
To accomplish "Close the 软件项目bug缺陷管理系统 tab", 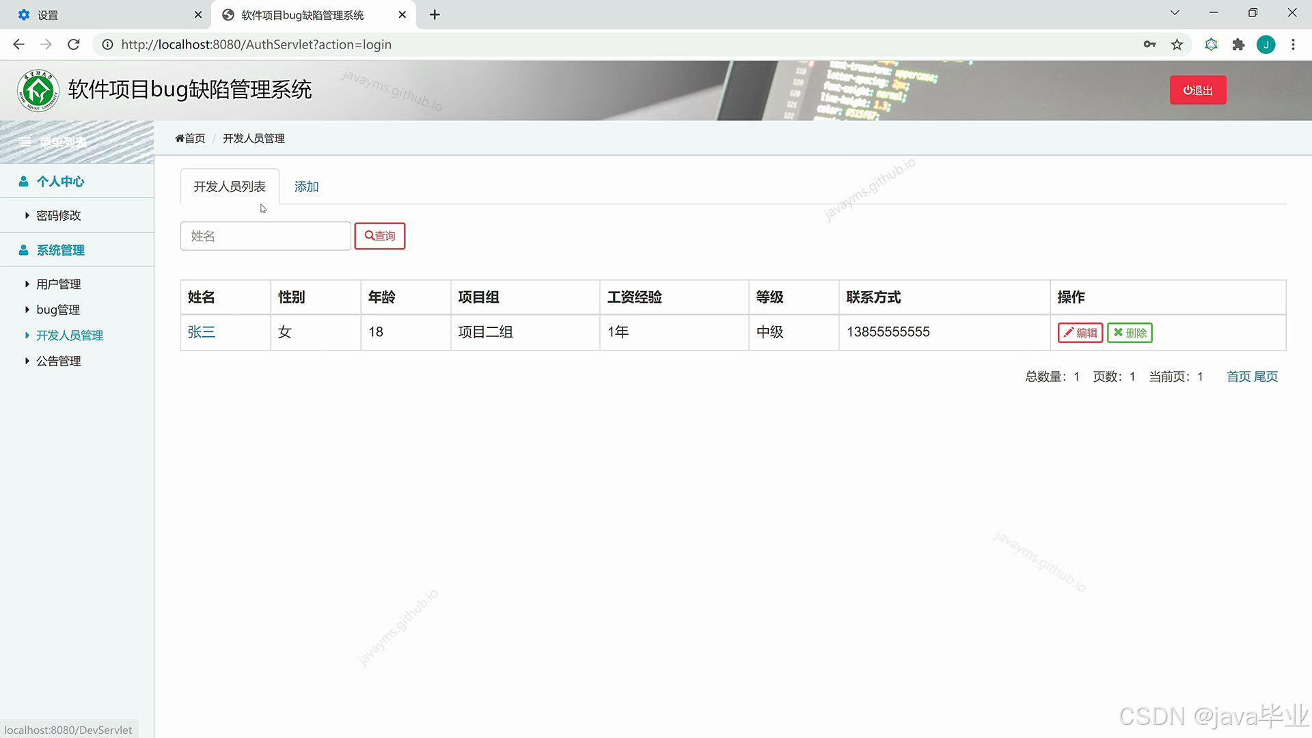I will (x=402, y=14).
